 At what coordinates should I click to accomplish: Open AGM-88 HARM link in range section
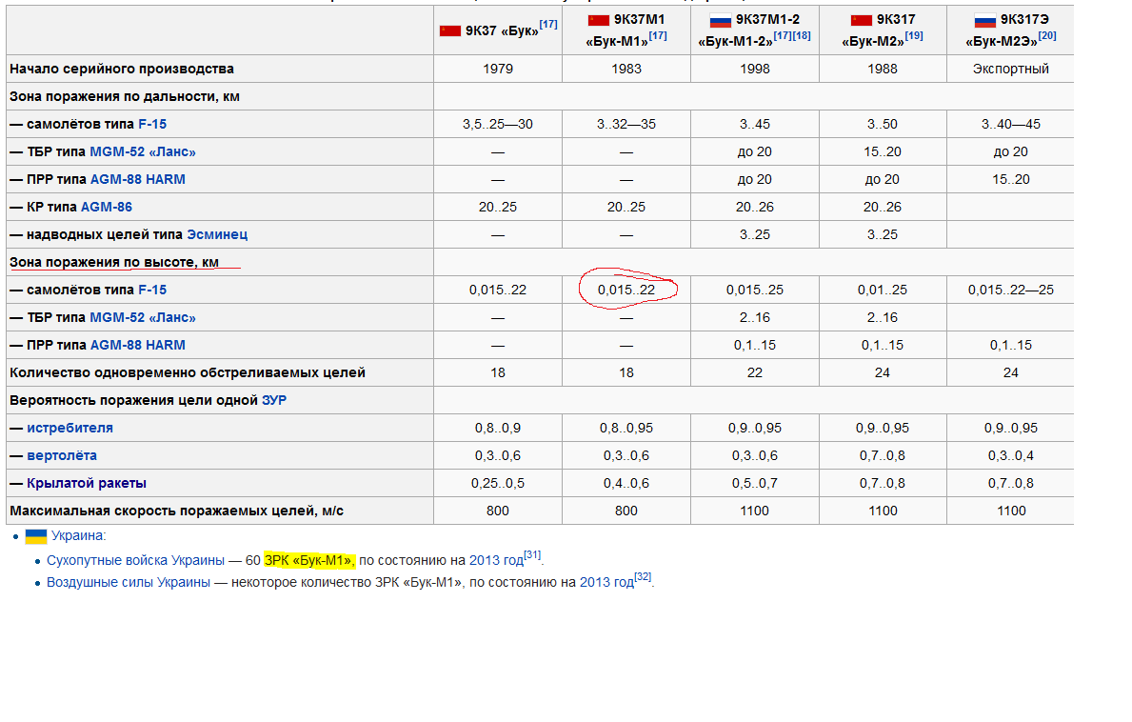click(137, 179)
